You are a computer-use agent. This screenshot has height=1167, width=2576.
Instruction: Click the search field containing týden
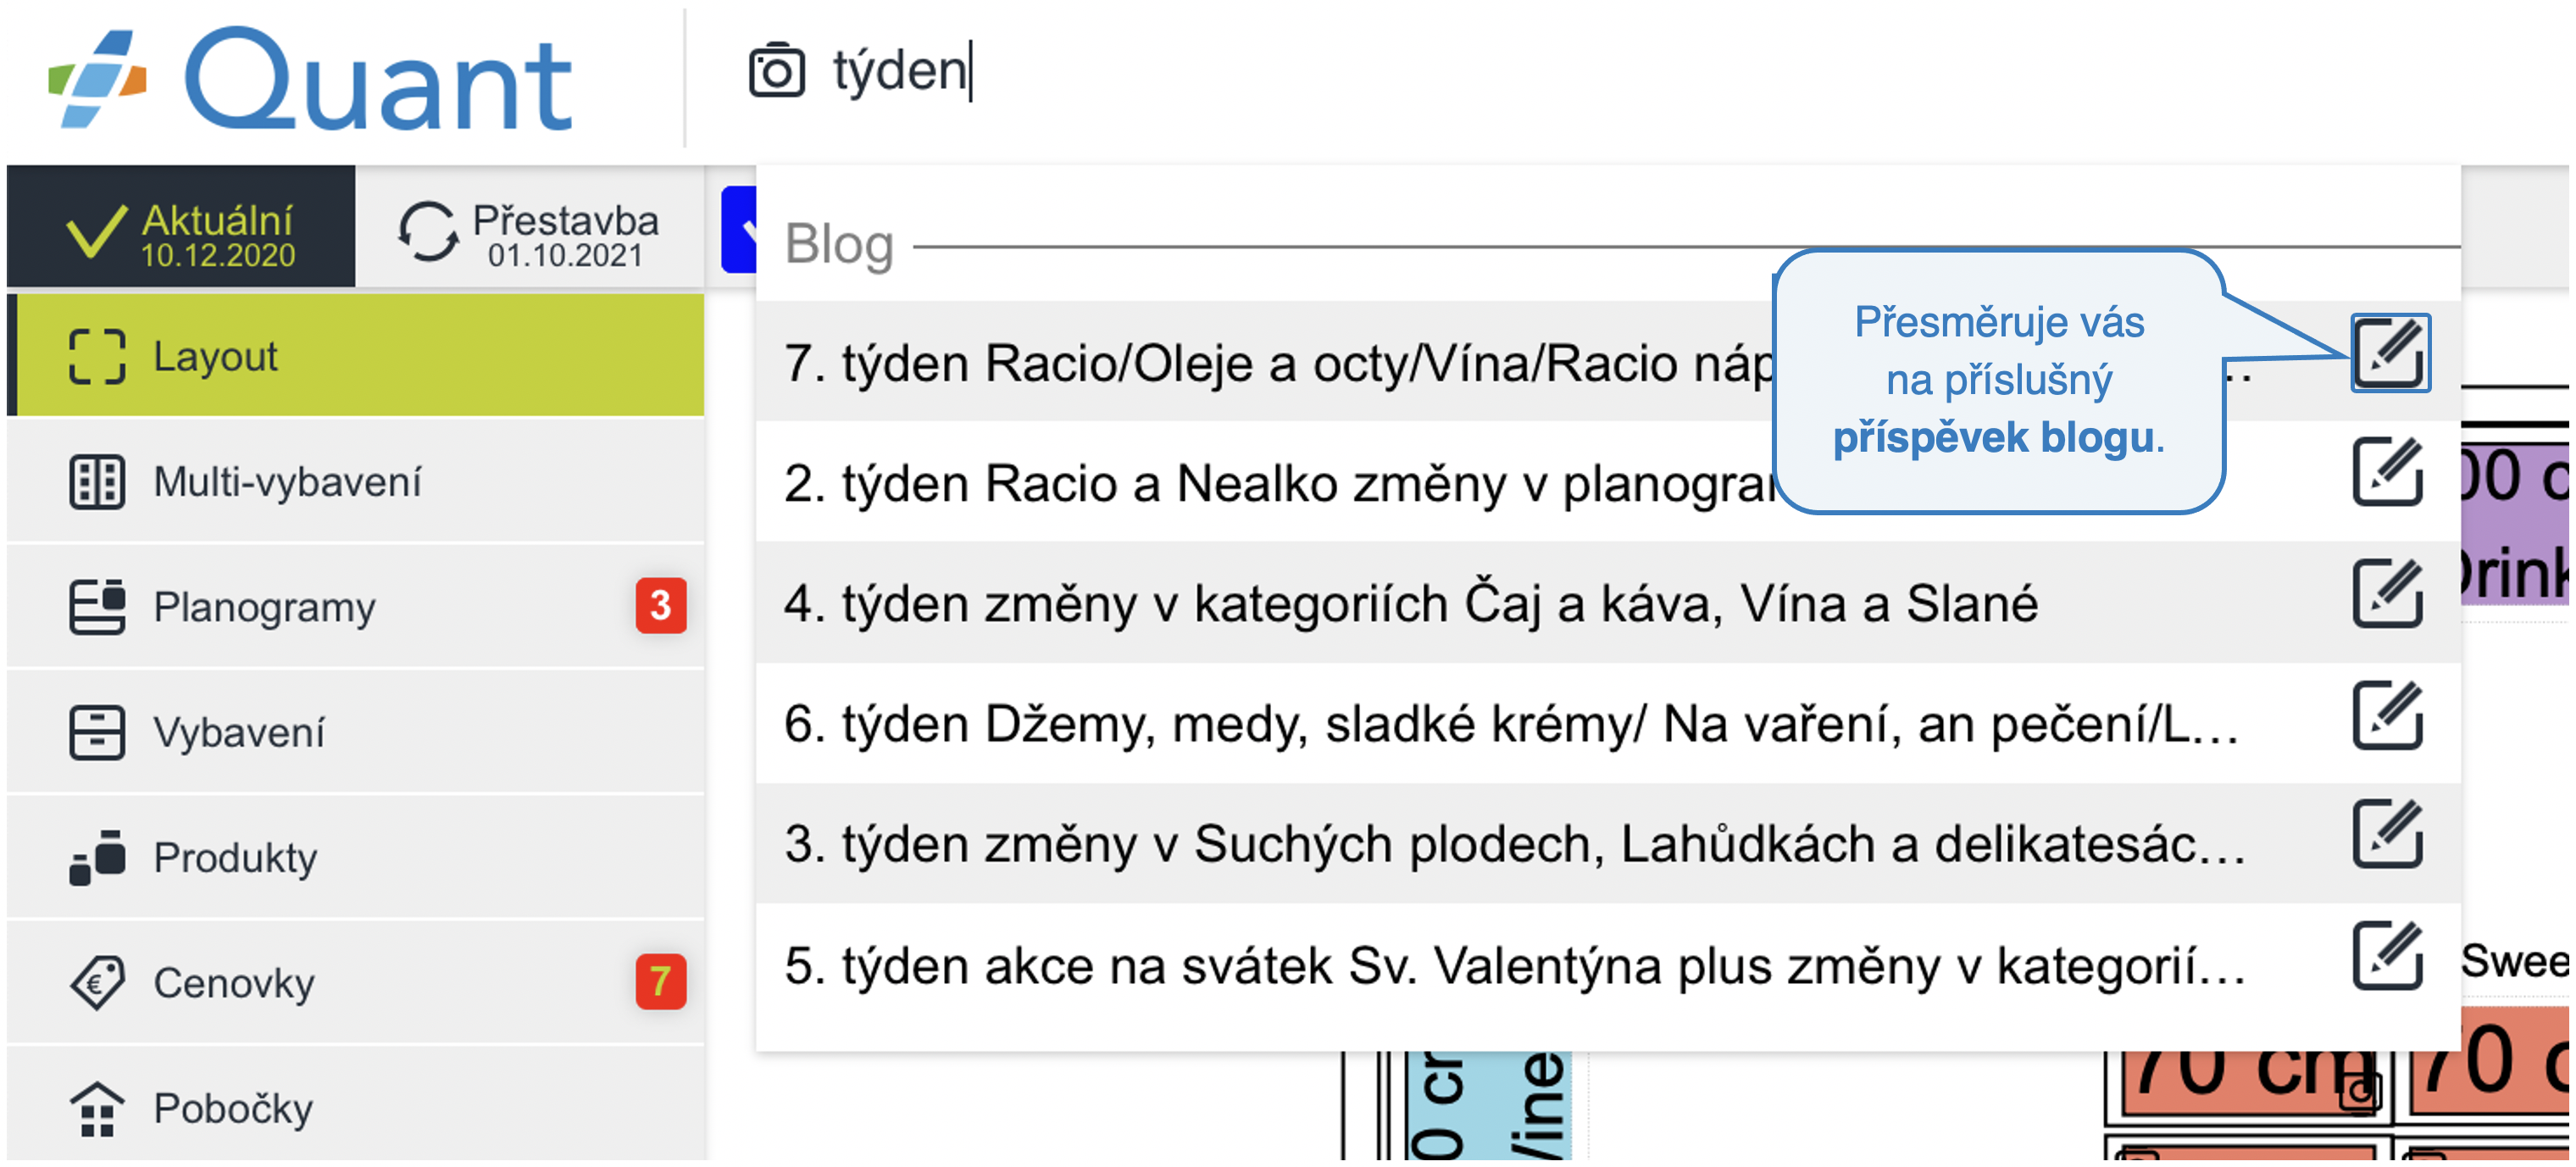click(x=1600, y=71)
